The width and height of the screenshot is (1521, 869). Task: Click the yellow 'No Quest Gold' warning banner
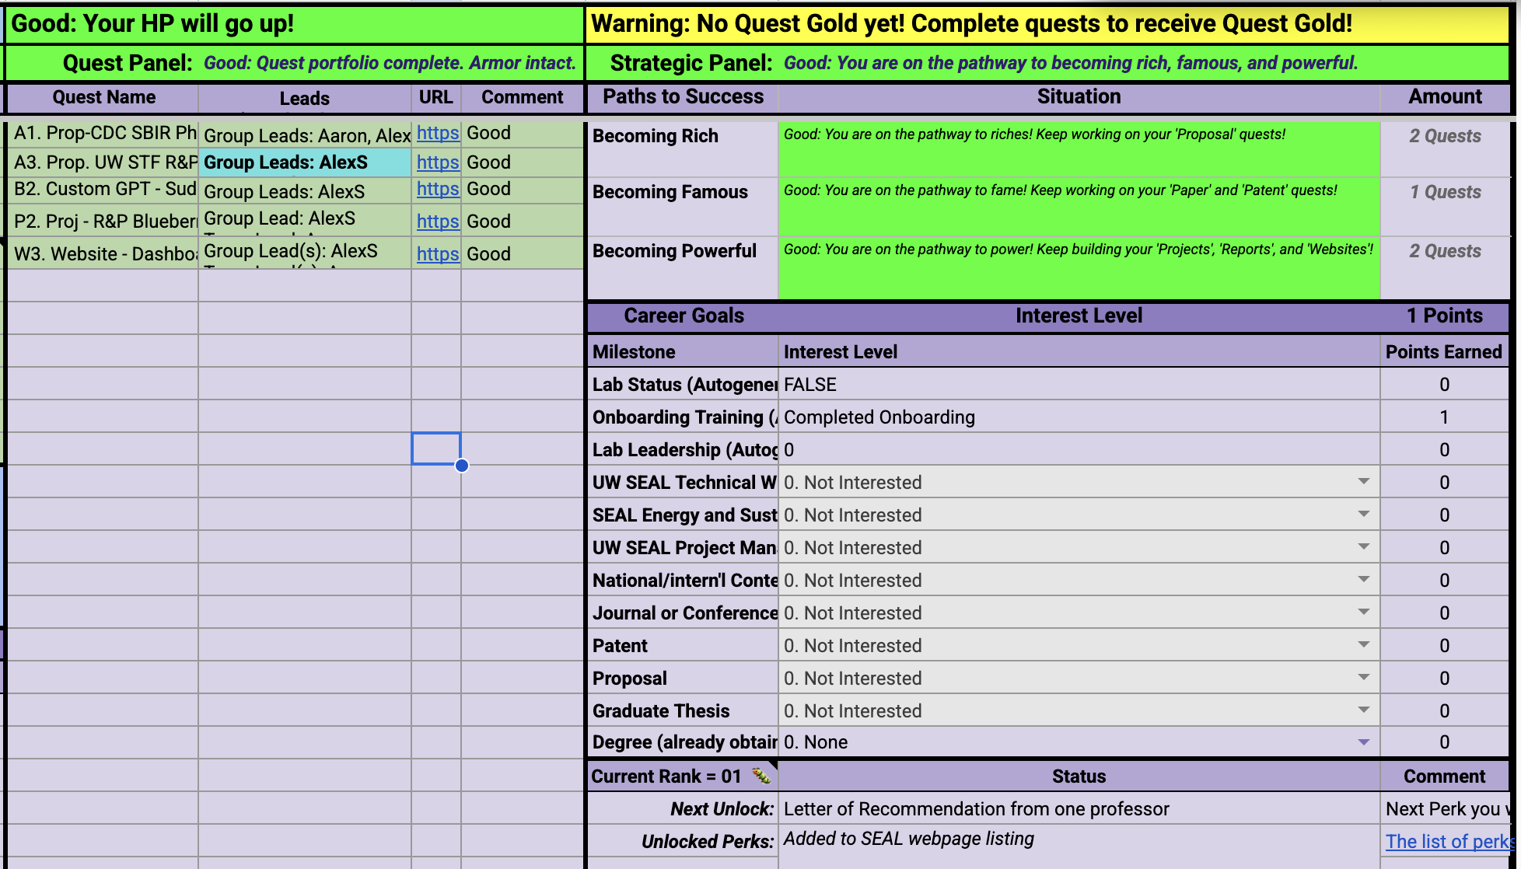pos(1047,24)
